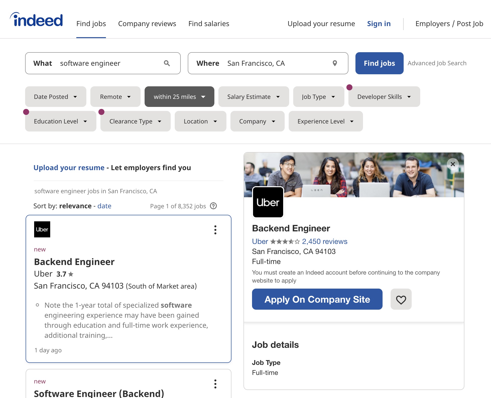This screenshot has width=491, height=398.
Task: Open Employers / Post Job
Action: (449, 24)
